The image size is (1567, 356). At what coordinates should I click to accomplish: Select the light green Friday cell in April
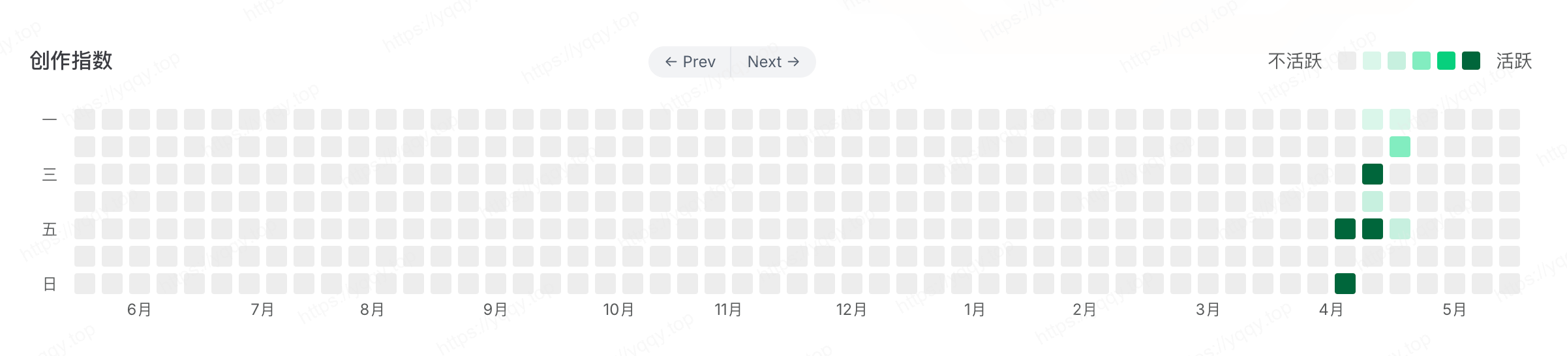tap(1399, 229)
